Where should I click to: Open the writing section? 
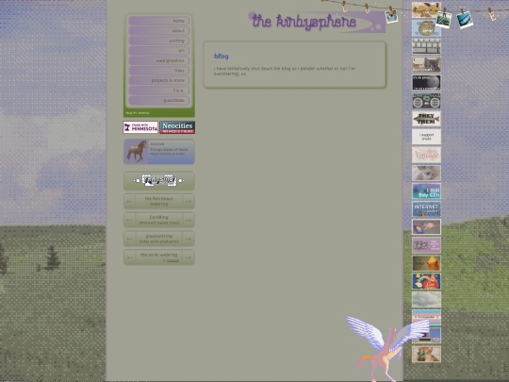pos(159,41)
